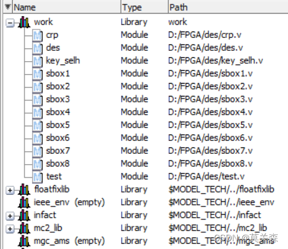Select the mgc_ams (empty) library name
The height and width of the screenshot is (249, 288).
69,241
